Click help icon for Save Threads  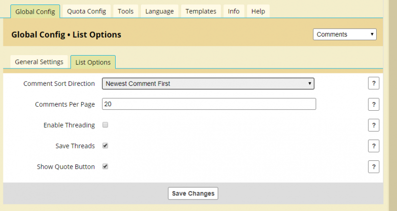click(x=374, y=146)
